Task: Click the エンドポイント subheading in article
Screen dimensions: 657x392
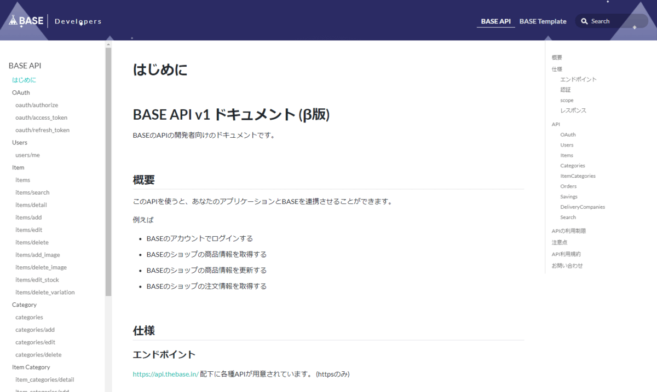Action: pos(164,354)
